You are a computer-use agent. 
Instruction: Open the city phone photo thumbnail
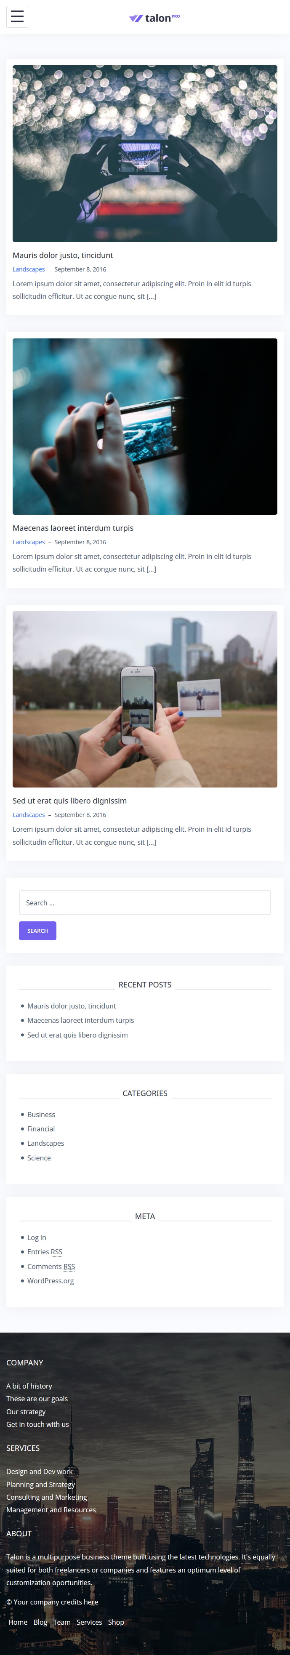145,426
